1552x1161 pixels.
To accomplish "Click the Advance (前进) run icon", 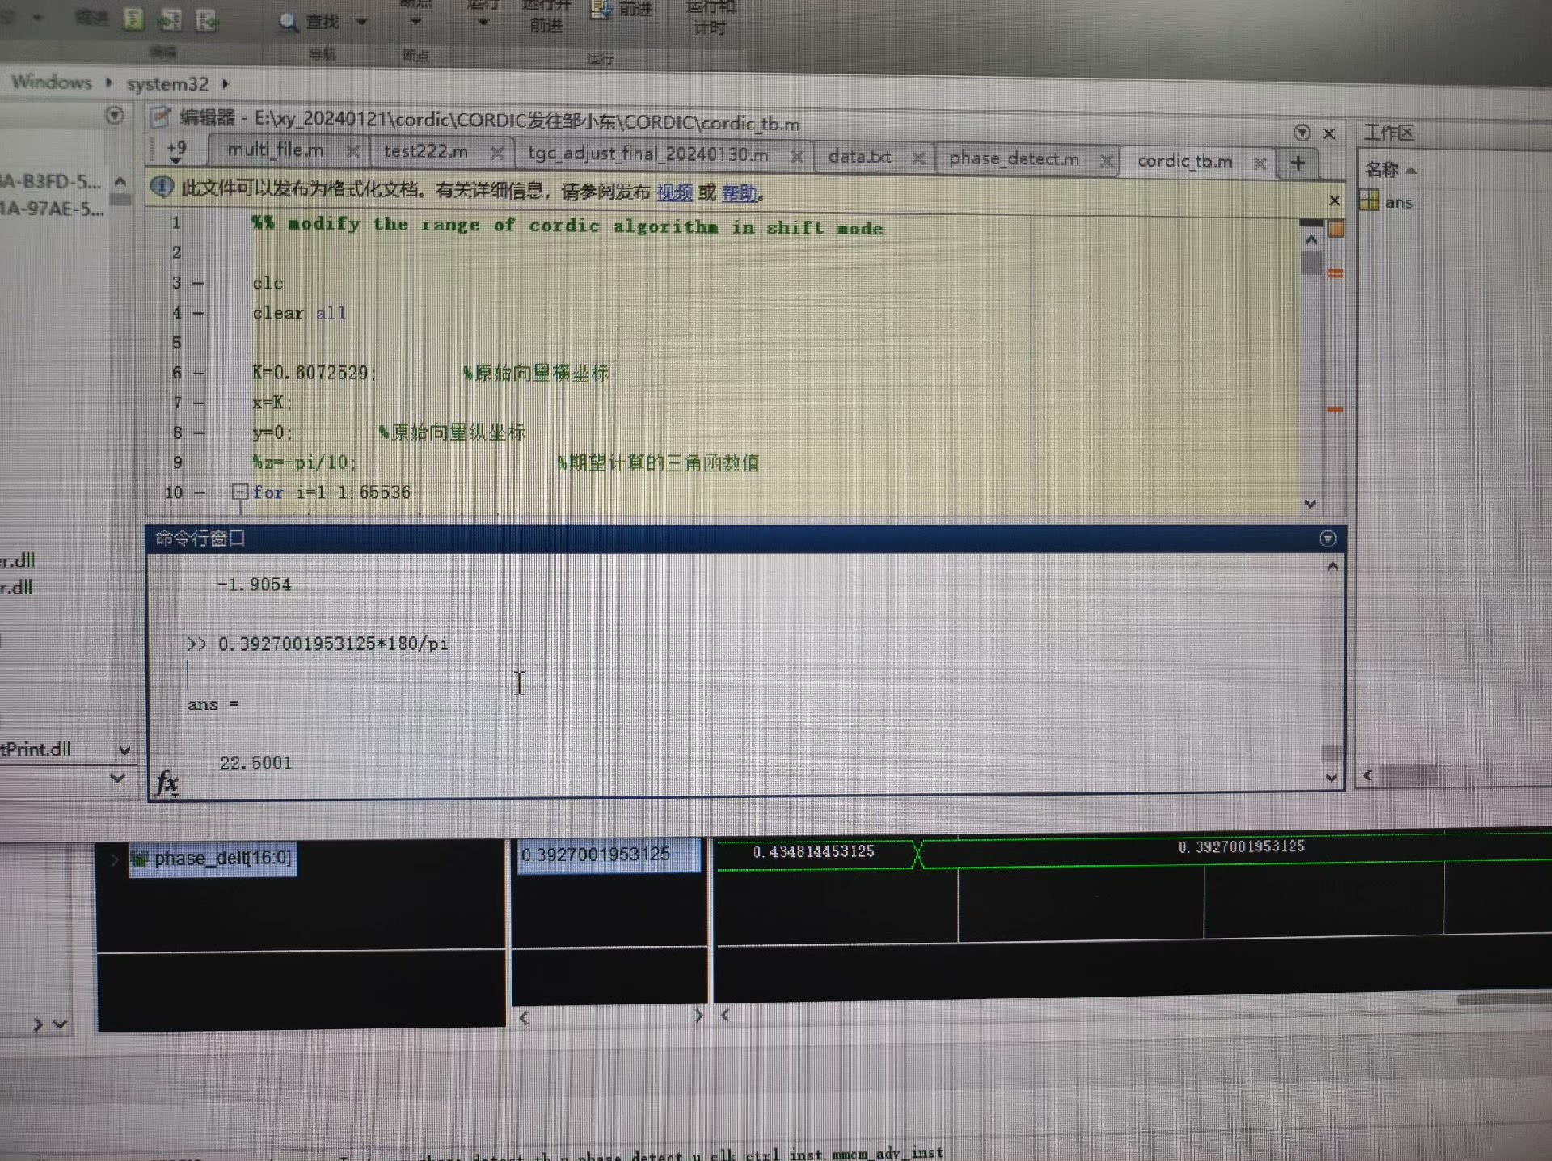I will [x=601, y=9].
